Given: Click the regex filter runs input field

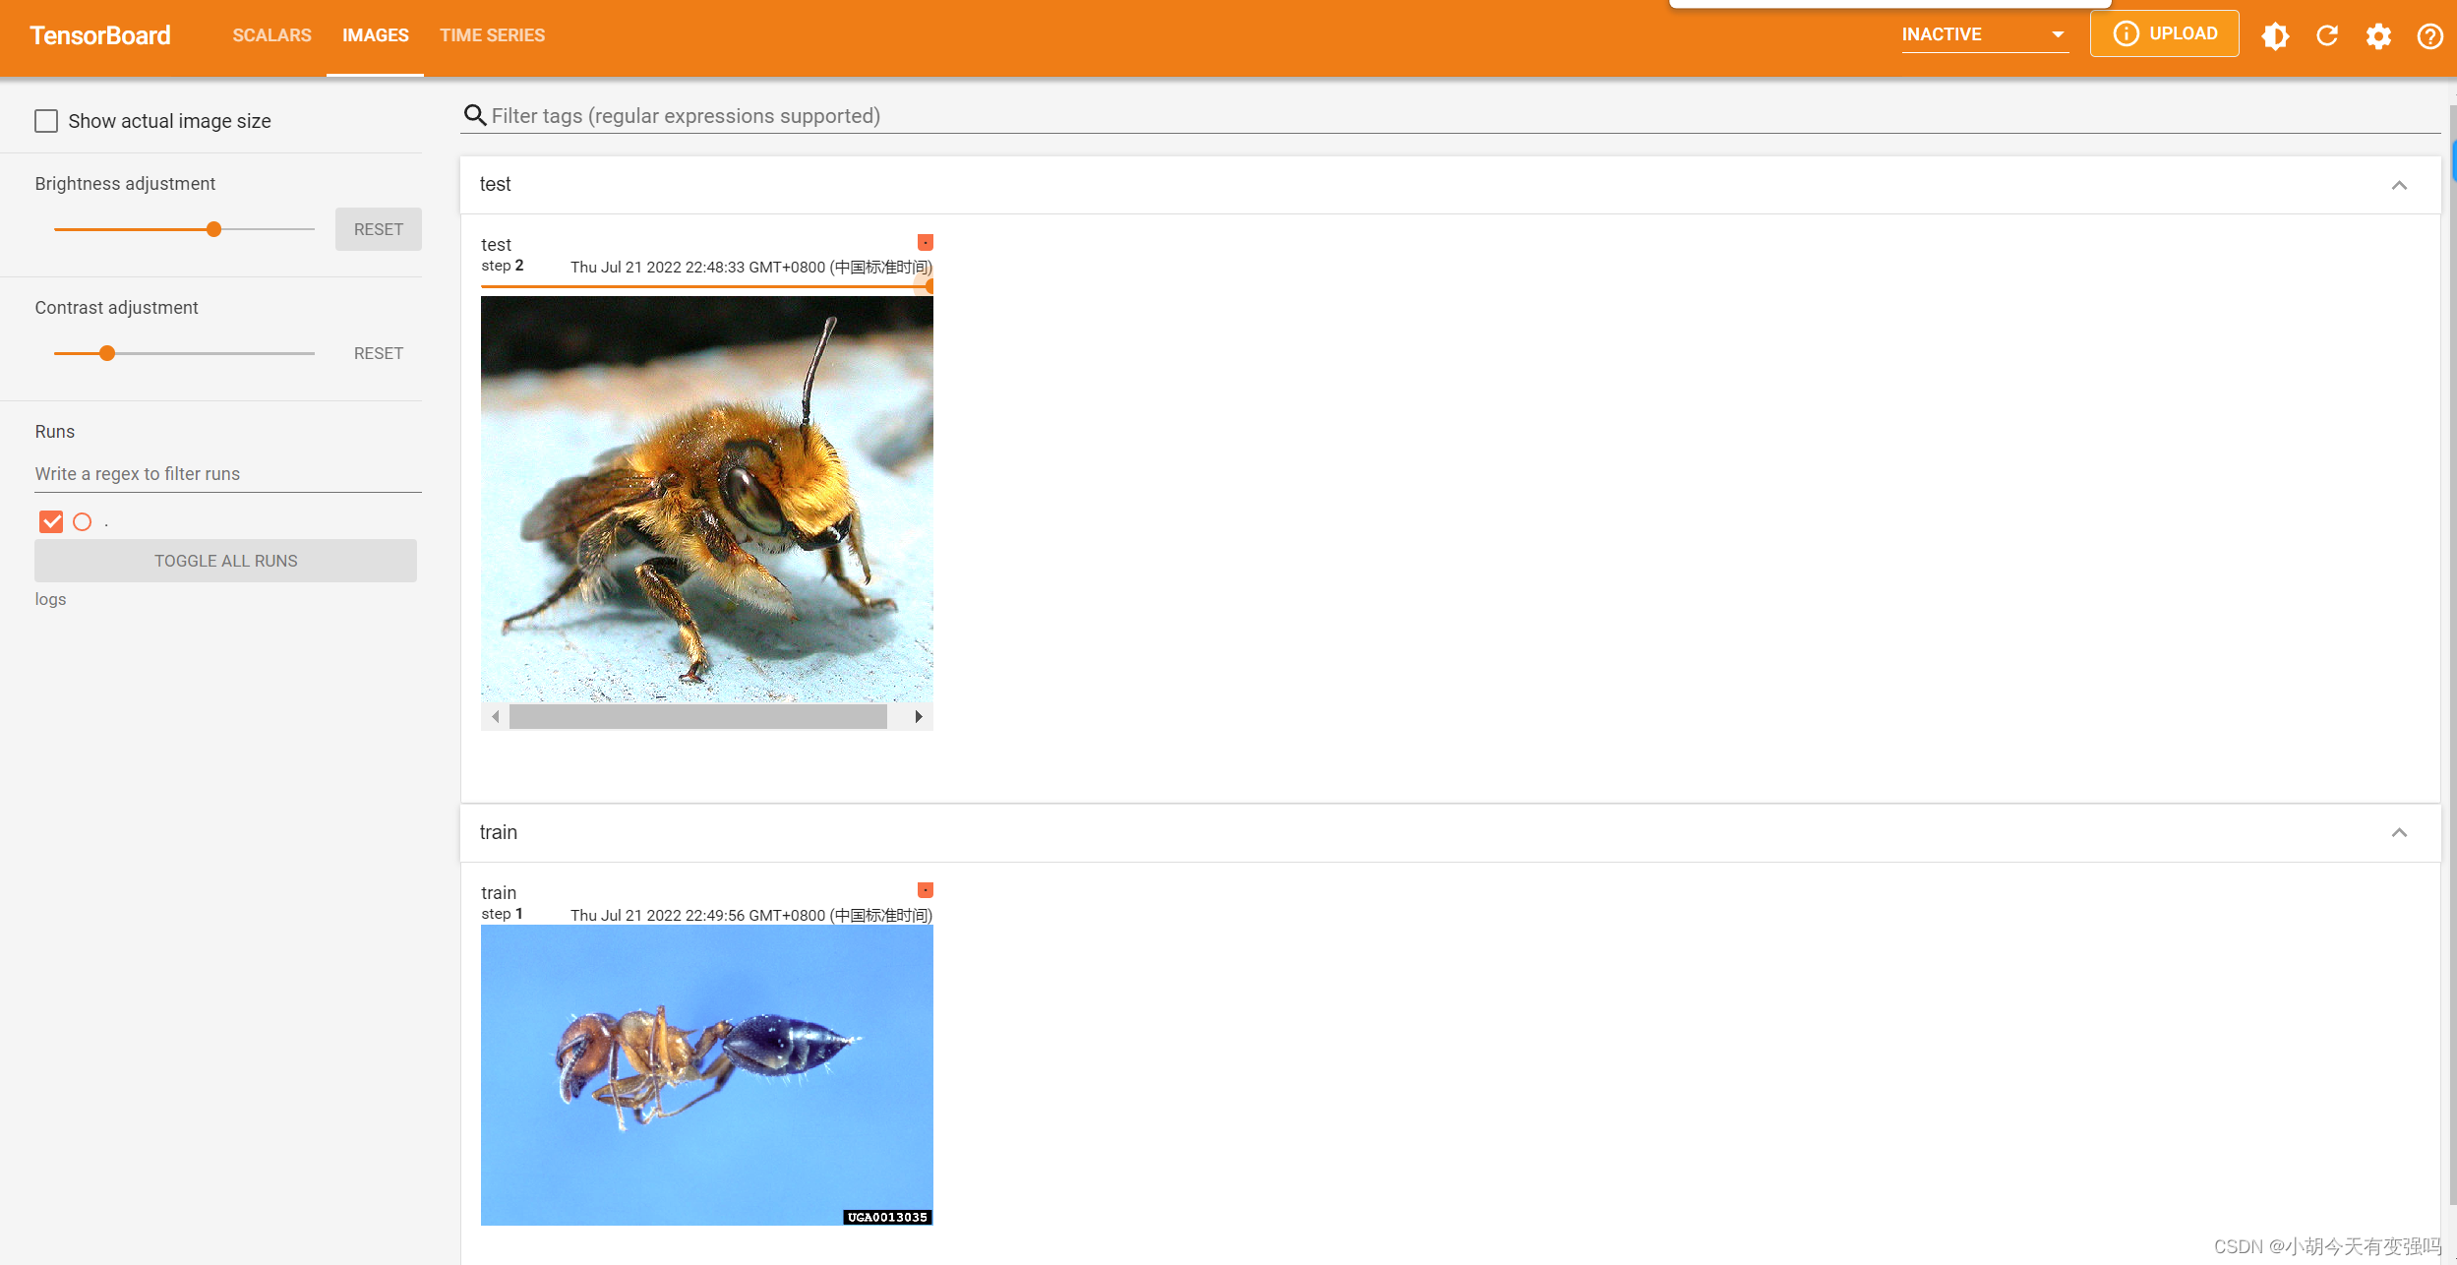Looking at the screenshot, I should 227,474.
